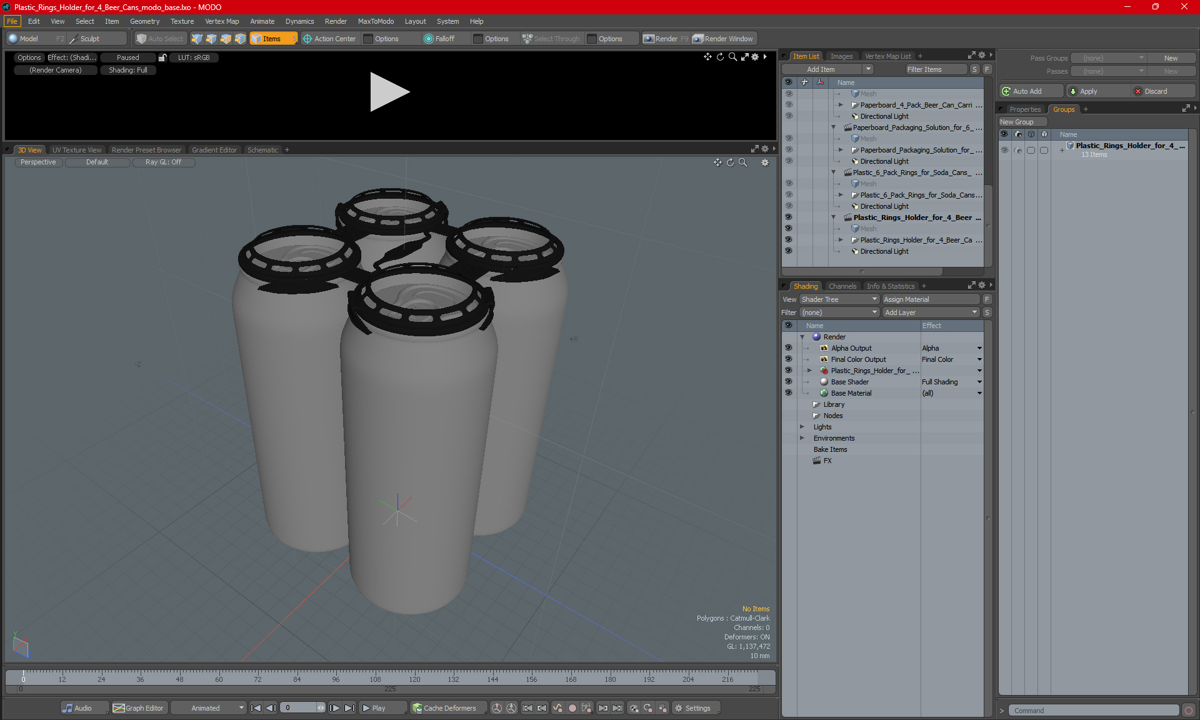The width and height of the screenshot is (1200, 720).
Task: Open the Render Window
Action: (724, 39)
